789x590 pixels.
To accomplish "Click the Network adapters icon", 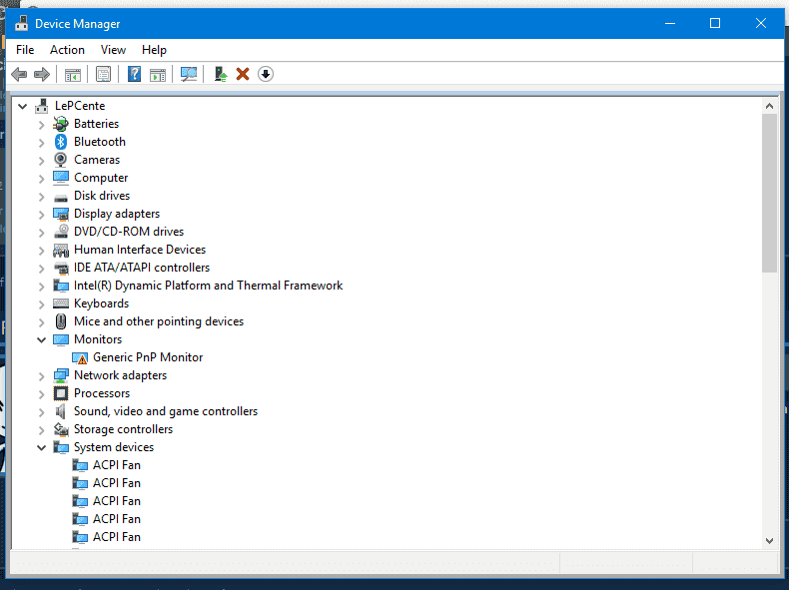I will point(61,375).
